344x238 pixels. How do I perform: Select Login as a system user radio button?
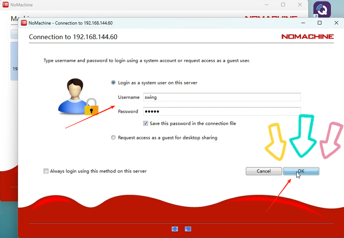click(x=113, y=83)
